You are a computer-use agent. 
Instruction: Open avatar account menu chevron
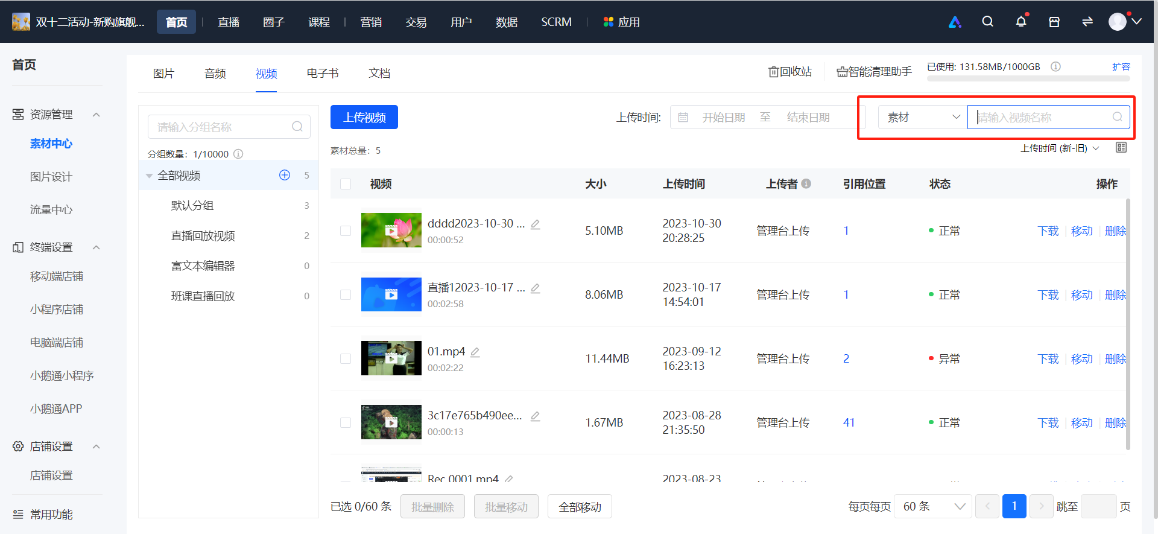pyautogui.click(x=1137, y=22)
